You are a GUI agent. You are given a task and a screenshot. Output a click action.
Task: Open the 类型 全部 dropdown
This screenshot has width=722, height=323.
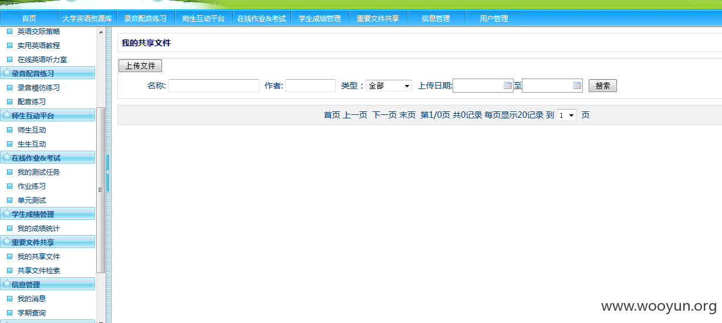pyautogui.click(x=389, y=86)
